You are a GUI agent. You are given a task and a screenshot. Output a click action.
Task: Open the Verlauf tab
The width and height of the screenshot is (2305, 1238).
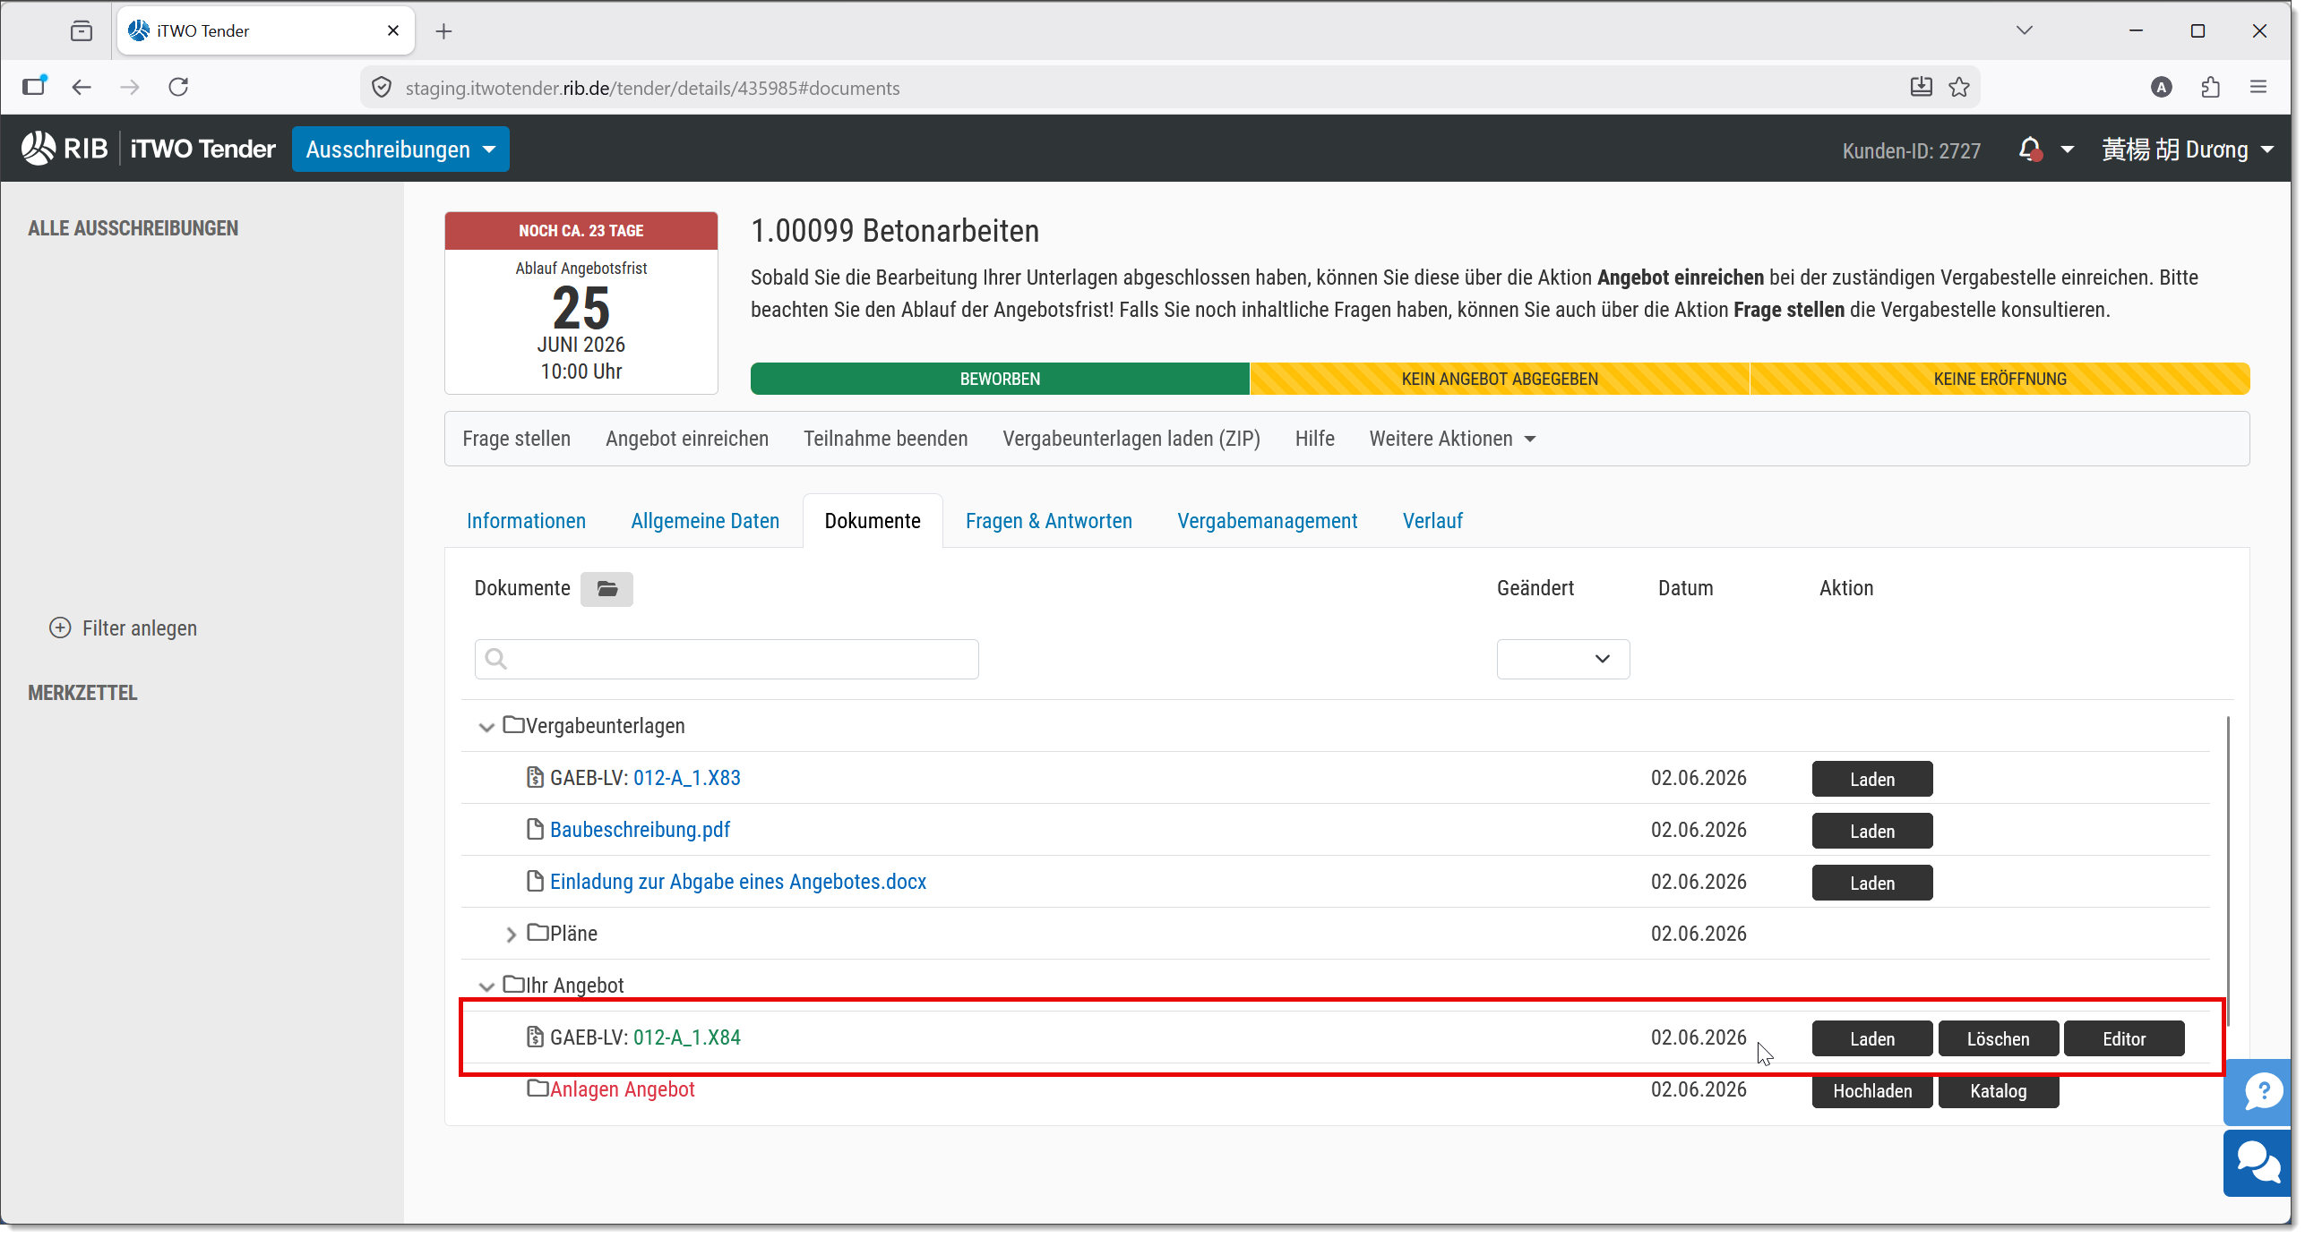1432,521
